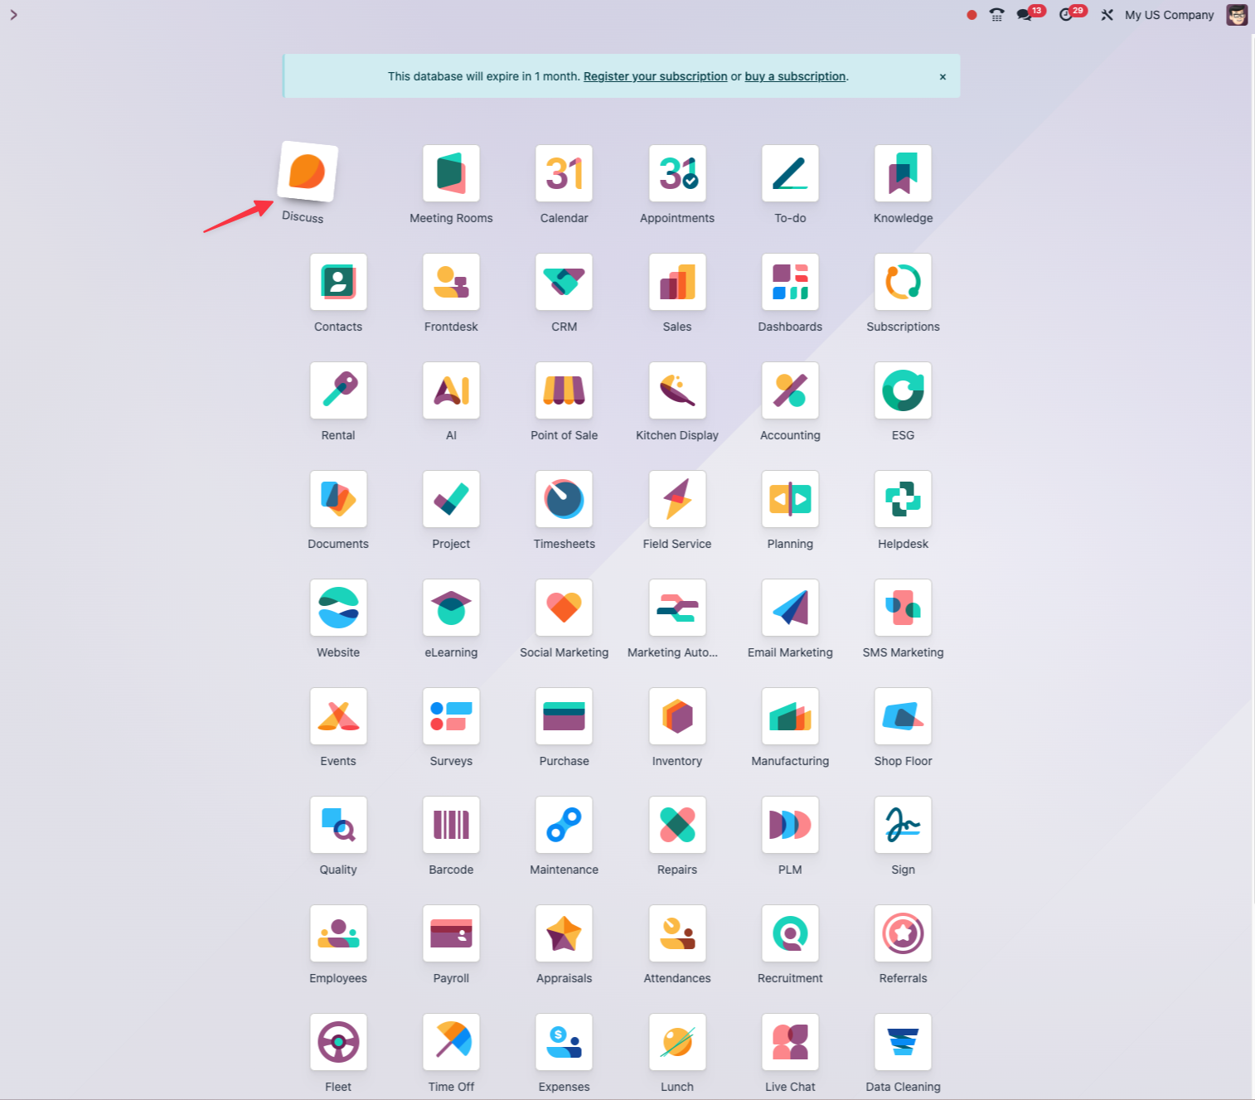Screen dimensions: 1255x1100
Task: Switch company via My US Company
Action: (x=1170, y=15)
